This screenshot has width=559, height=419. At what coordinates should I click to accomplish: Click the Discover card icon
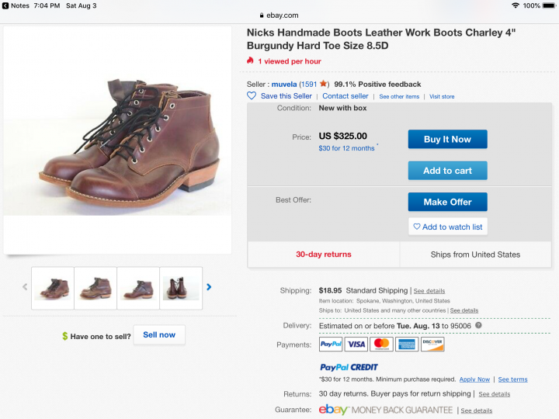[432, 345]
